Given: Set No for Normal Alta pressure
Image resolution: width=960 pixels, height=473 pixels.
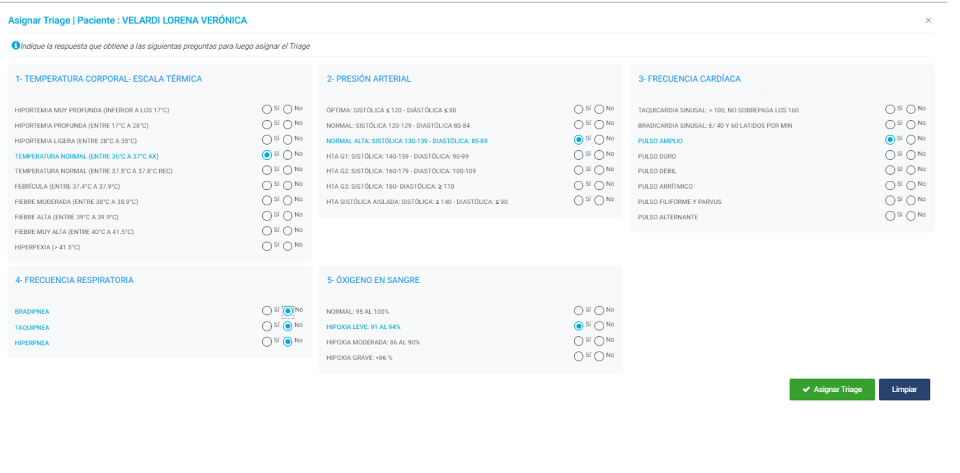Looking at the screenshot, I should click(x=599, y=140).
